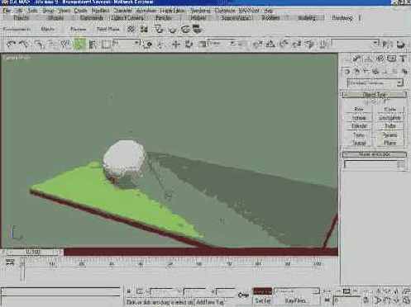411x307 pixels.
Task: Toggle Set Key mode
Action: 262,300
